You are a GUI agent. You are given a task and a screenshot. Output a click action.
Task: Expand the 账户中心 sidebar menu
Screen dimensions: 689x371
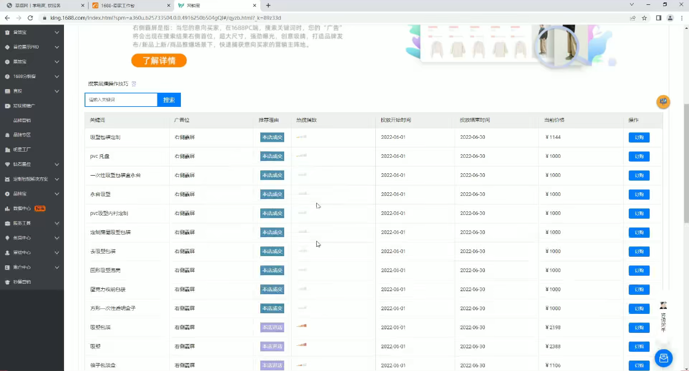(x=57, y=267)
